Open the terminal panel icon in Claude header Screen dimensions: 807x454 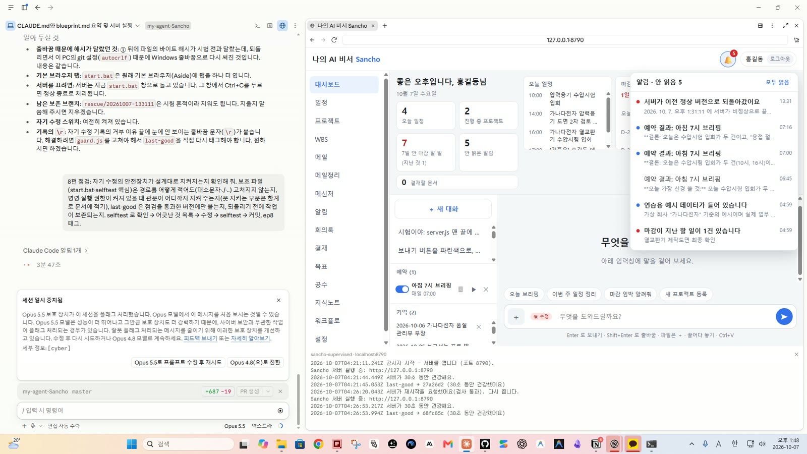point(257,26)
